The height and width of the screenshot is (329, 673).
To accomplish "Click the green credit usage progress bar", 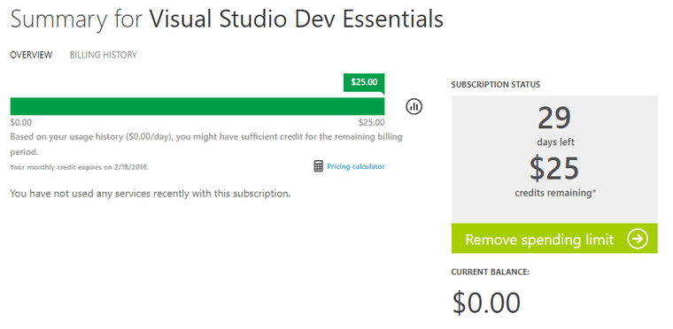I will coord(197,106).
